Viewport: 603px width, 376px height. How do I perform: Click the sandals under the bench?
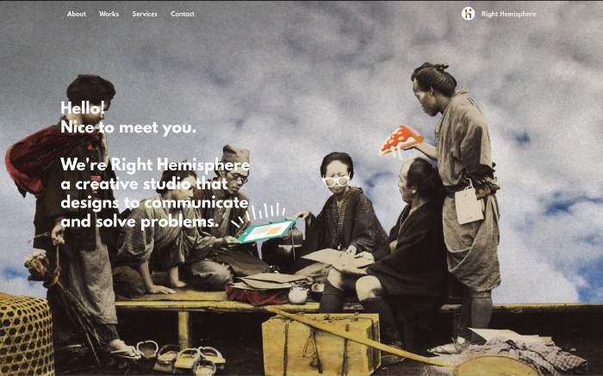tap(181, 357)
